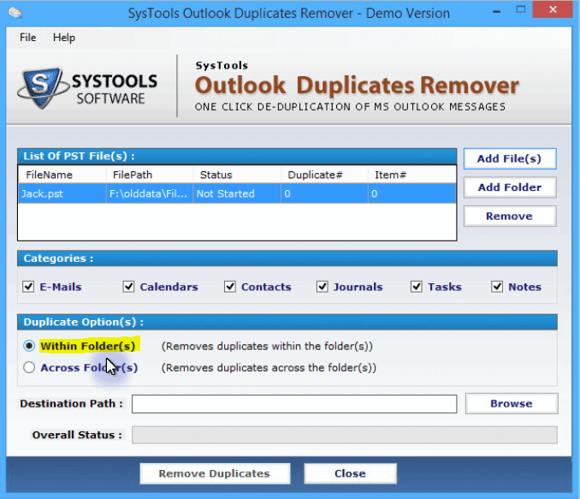This screenshot has height=499, width=580.
Task: Click the Item# column header
Action: [x=411, y=175]
